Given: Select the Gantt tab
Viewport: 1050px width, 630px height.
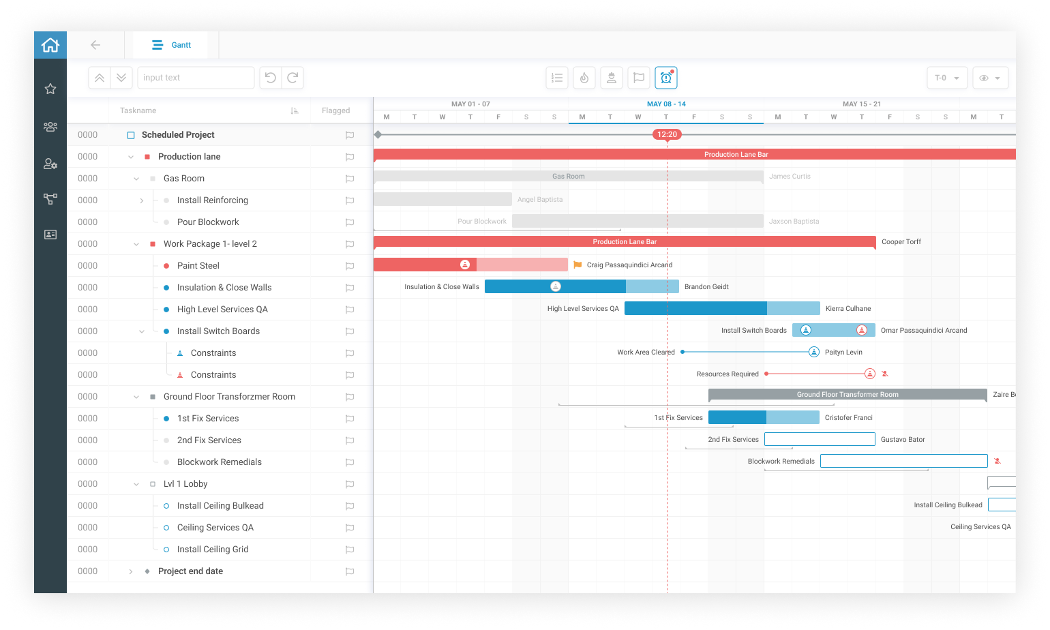Looking at the screenshot, I should pyautogui.click(x=171, y=45).
